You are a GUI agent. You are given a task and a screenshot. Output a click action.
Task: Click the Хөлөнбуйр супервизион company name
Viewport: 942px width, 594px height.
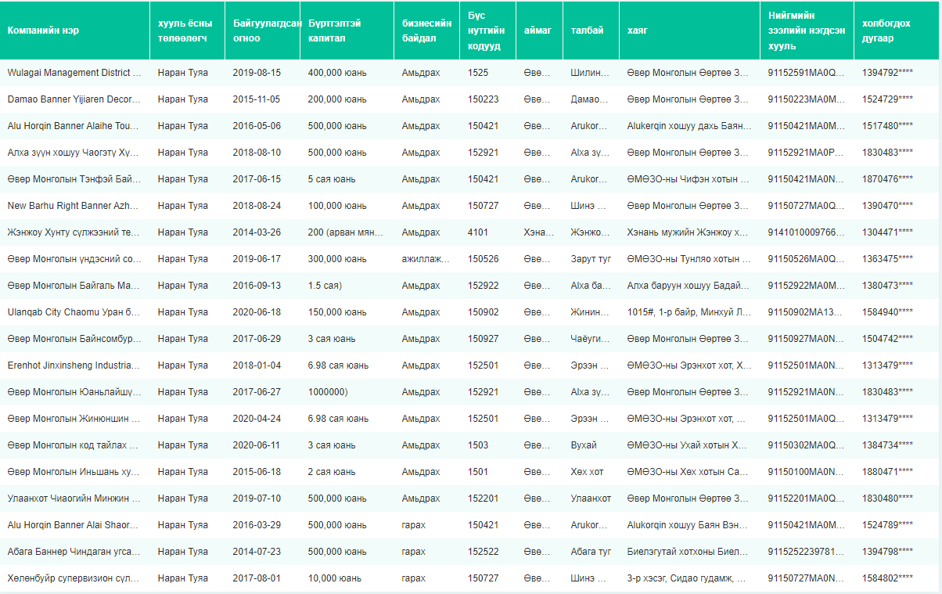(x=74, y=578)
